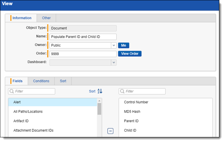Click the Order input field

pos(83,54)
